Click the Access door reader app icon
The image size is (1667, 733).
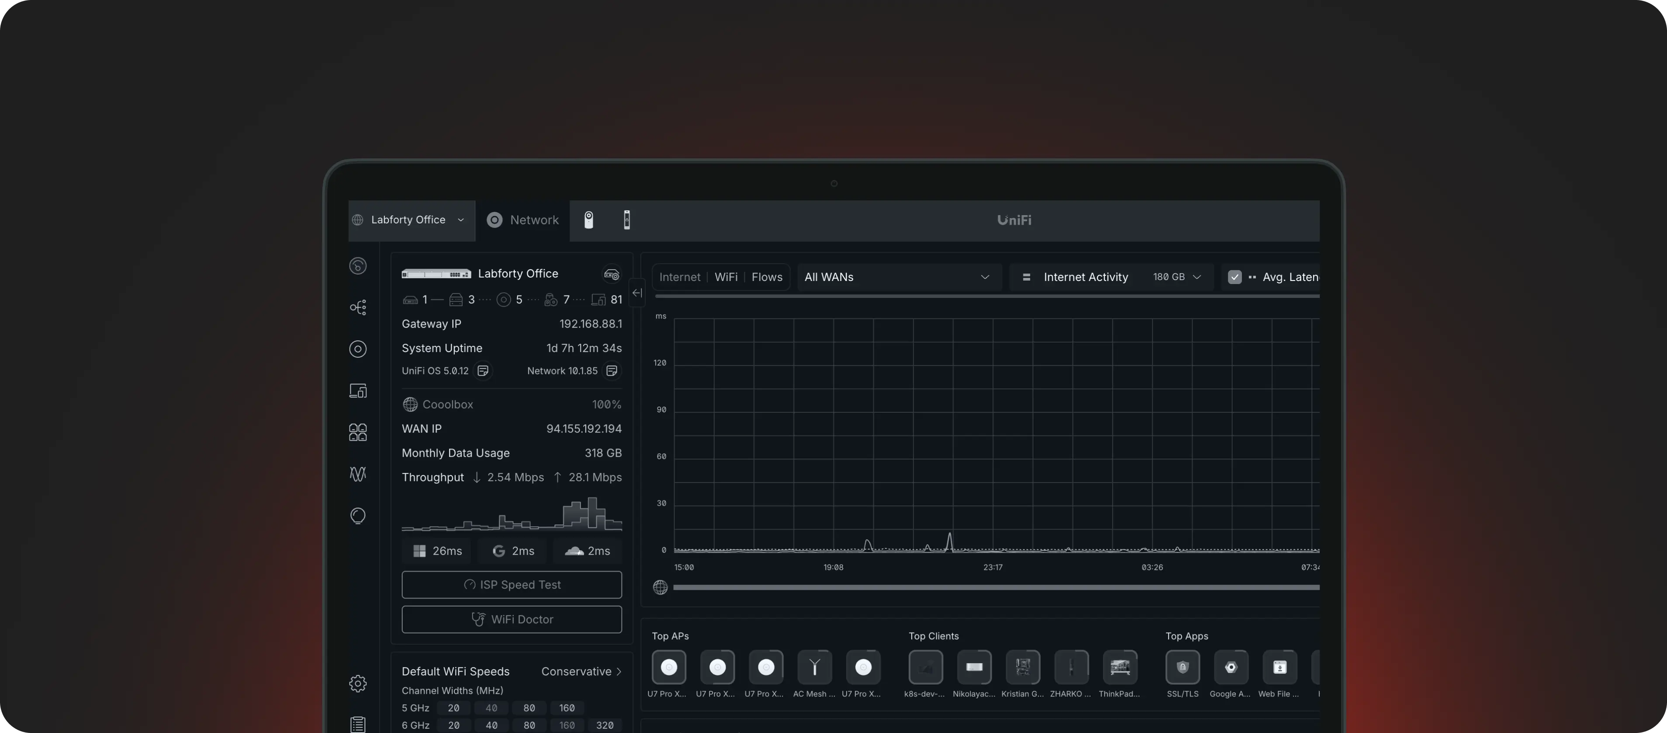626,220
